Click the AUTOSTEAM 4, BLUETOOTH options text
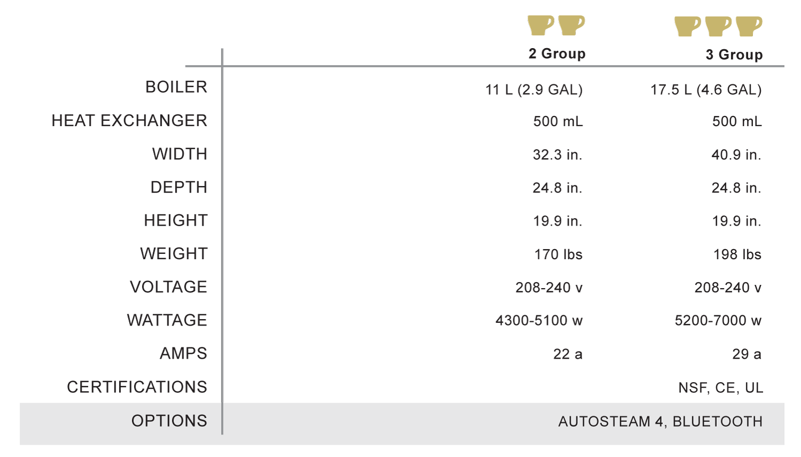Image resolution: width=801 pixels, height=457 pixels. point(661,422)
